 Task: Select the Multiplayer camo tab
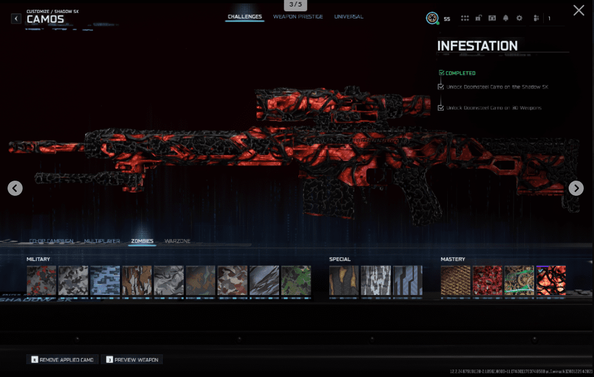click(102, 241)
